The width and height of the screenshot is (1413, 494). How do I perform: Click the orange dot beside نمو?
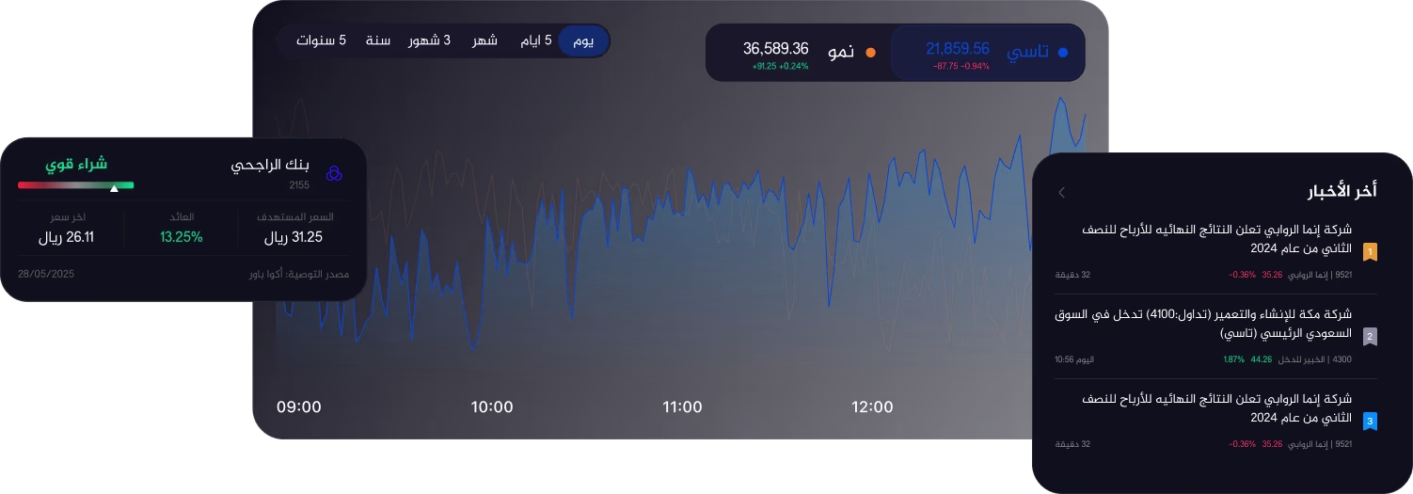tap(870, 53)
